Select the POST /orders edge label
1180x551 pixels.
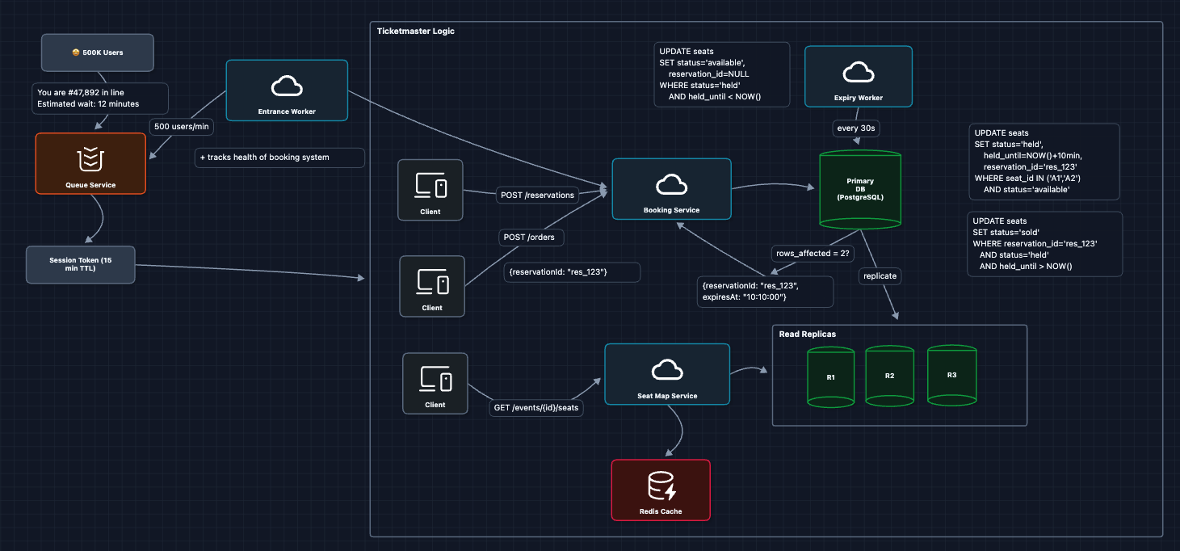coord(531,238)
